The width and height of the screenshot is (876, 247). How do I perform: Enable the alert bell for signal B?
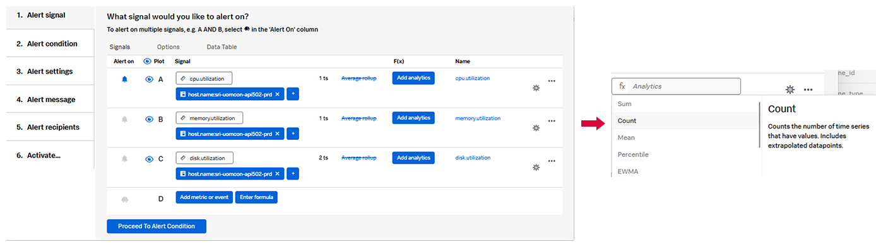(x=124, y=119)
